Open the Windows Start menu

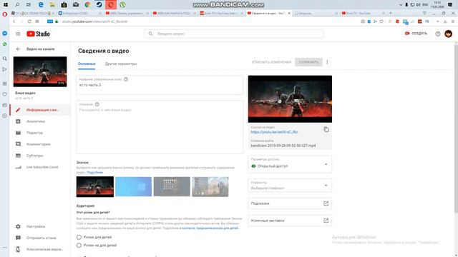pos(6,5)
